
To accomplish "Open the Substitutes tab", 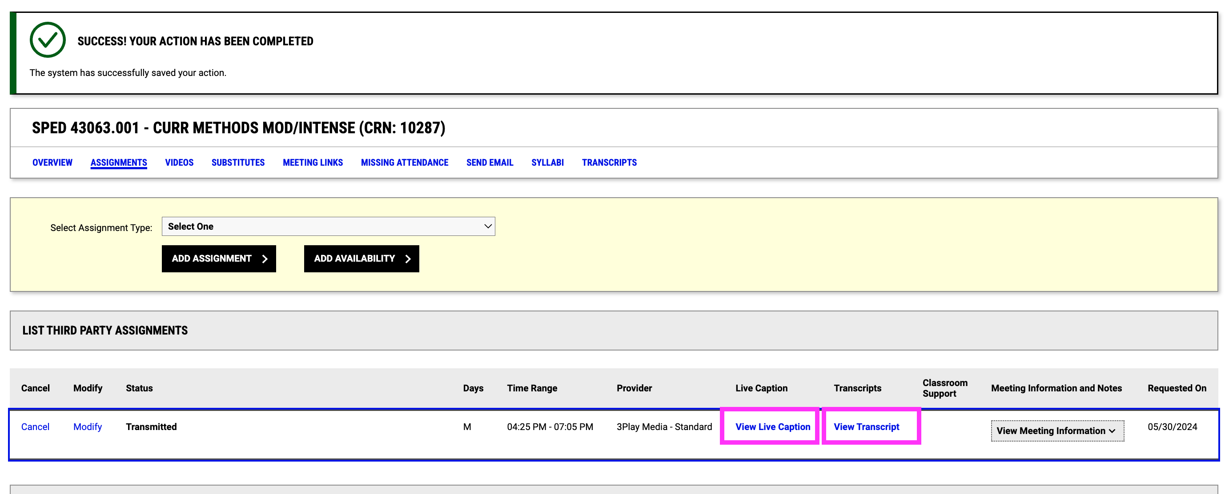I will click(x=238, y=163).
